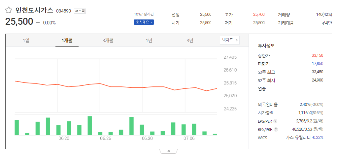The width and height of the screenshot is (340, 158).
Task: Click the 0.00% change value
Action: coord(50,23)
